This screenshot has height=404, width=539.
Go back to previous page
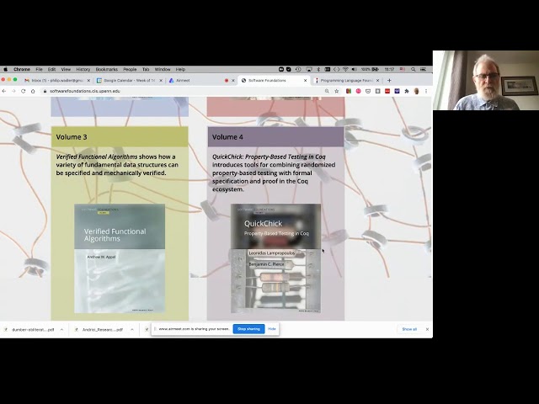click(x=4, y=91)
